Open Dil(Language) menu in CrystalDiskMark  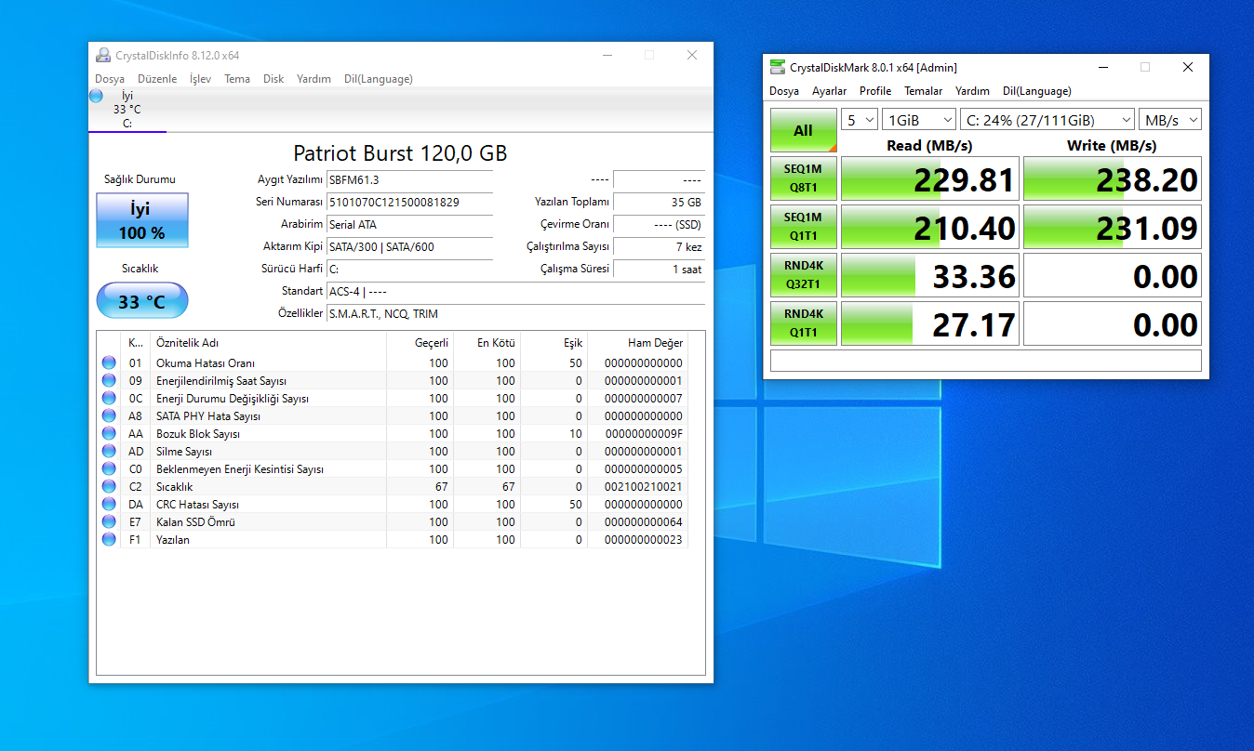click(x=1037, y=91)
